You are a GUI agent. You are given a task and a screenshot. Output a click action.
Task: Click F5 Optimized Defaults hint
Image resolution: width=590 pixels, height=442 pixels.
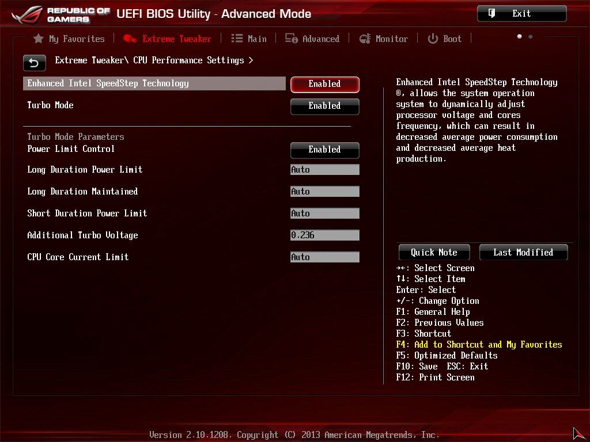click(x=447, y=356)
